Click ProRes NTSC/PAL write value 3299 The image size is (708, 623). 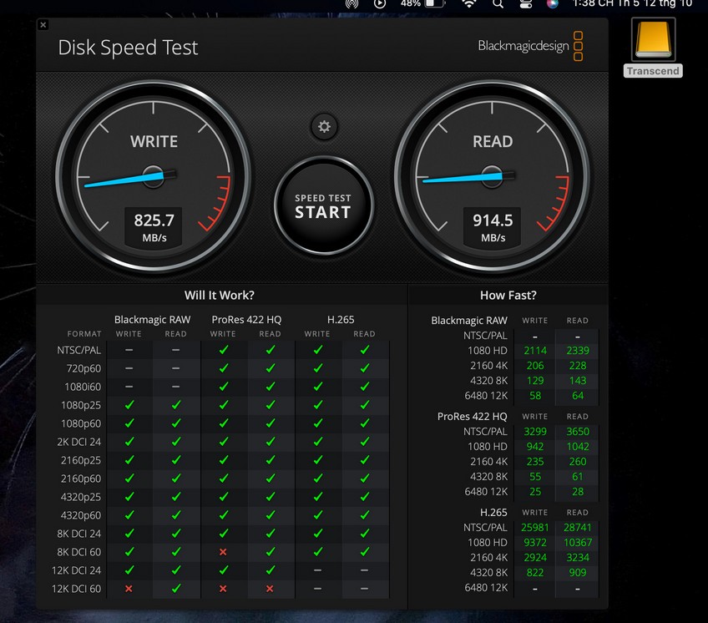click(x=535, y=432)
